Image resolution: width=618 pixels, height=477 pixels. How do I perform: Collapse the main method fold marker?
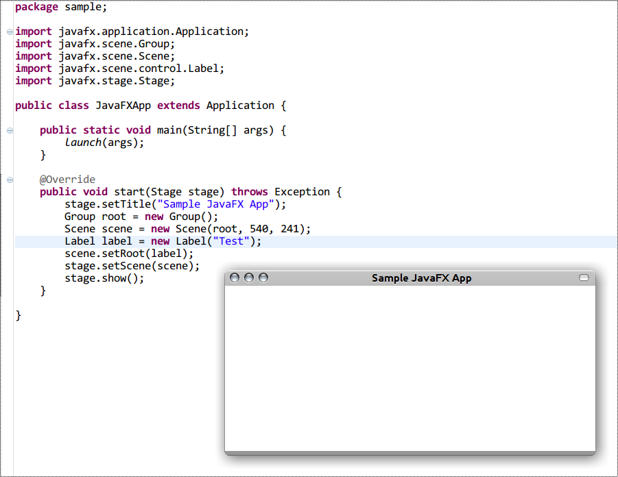pos(10,131)
